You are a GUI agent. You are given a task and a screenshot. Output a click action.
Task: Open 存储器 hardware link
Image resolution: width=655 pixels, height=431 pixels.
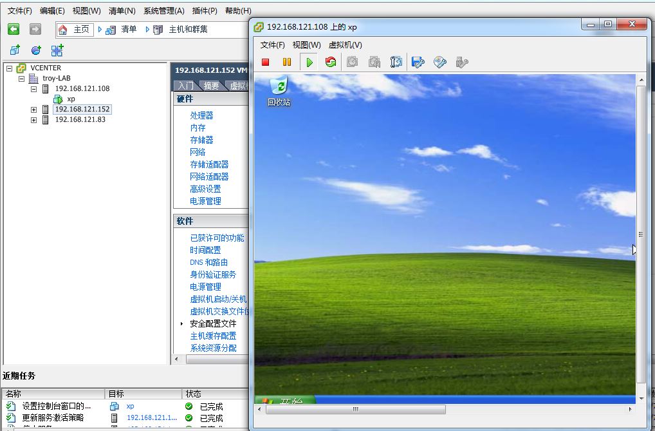coord(202,140)
